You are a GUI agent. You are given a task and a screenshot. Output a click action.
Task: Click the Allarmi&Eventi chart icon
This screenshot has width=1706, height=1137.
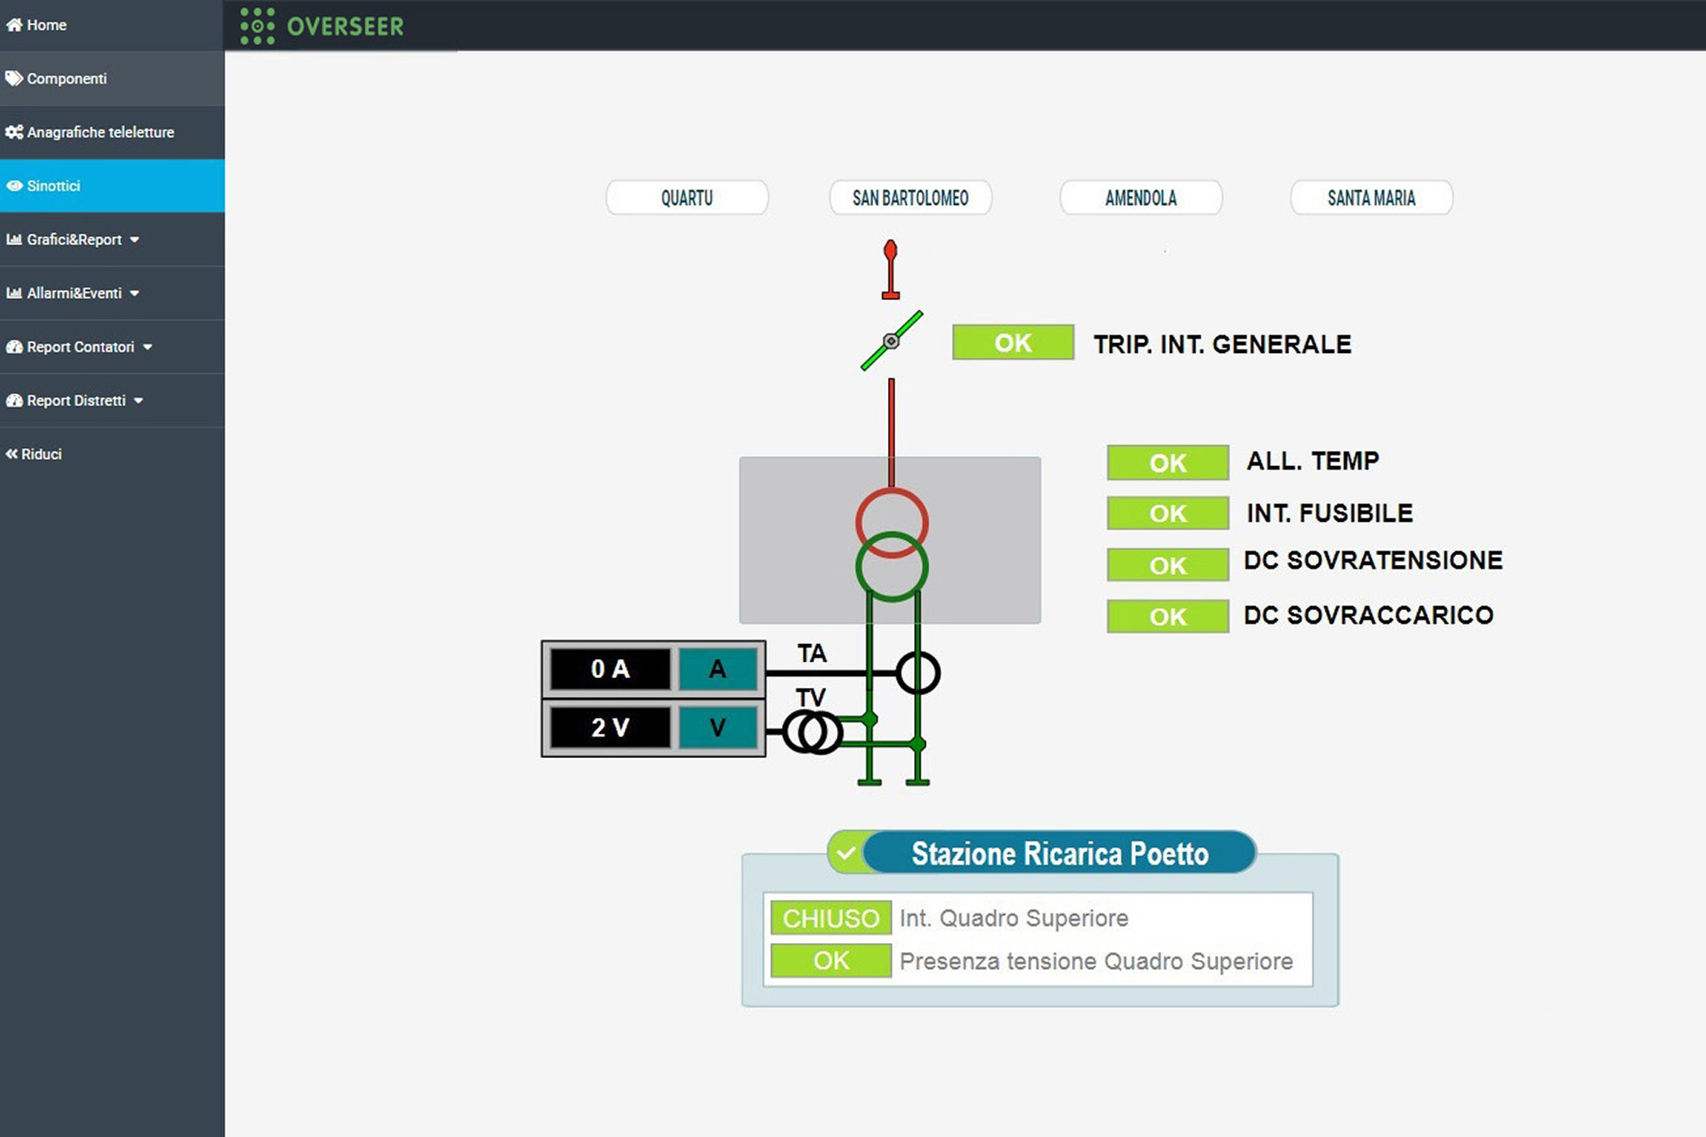pyautogui.click(x=13, y=293)
